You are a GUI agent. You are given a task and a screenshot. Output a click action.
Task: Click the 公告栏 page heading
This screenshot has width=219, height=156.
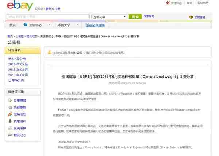14,42
